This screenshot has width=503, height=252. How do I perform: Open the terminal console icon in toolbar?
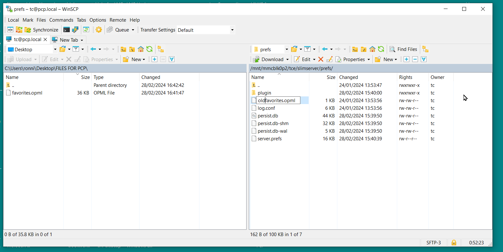(66, 30)
